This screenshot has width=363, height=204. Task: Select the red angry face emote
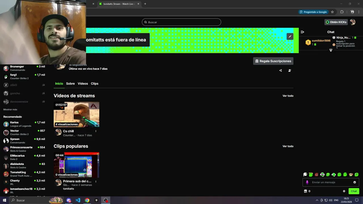tap(316, 175)
